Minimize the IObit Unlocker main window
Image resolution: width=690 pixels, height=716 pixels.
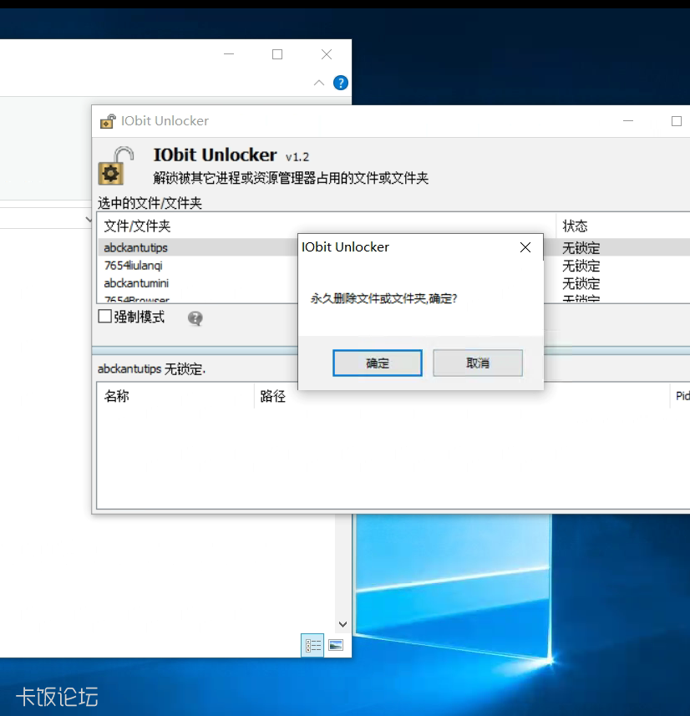click(628, 121)
